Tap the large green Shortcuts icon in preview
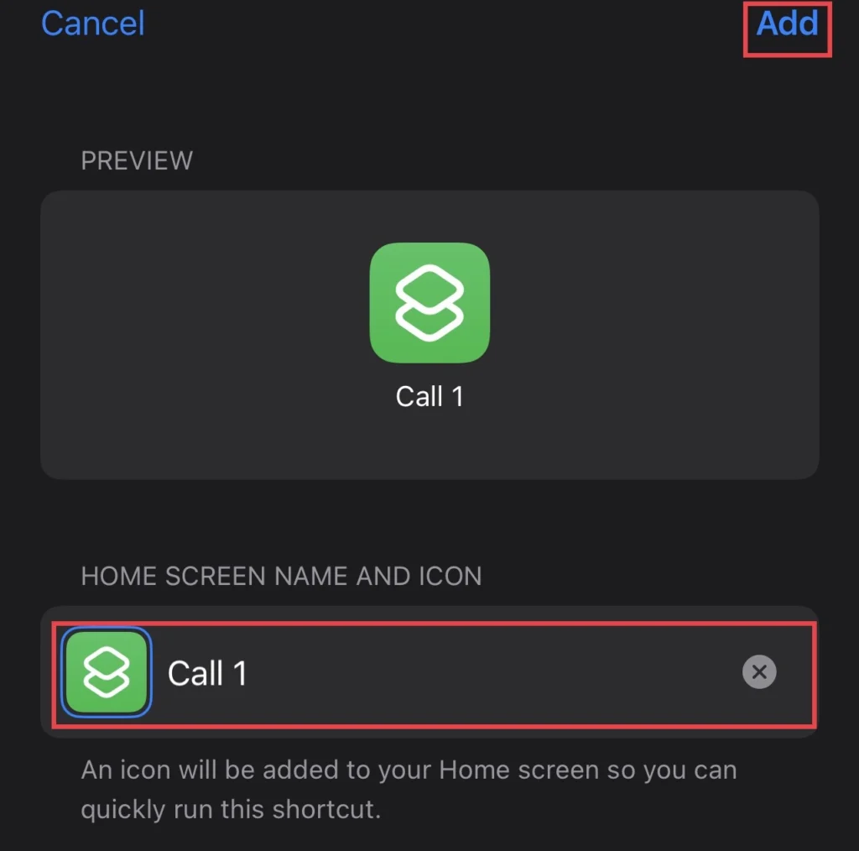 429,302
